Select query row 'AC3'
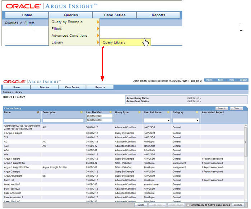The width and height of the screenshot is (251, 209). 124,146
